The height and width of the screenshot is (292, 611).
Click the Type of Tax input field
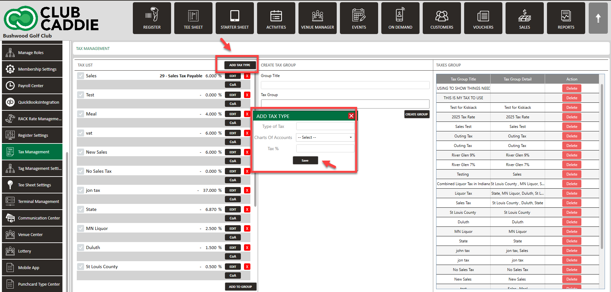[x=325, y=126]
